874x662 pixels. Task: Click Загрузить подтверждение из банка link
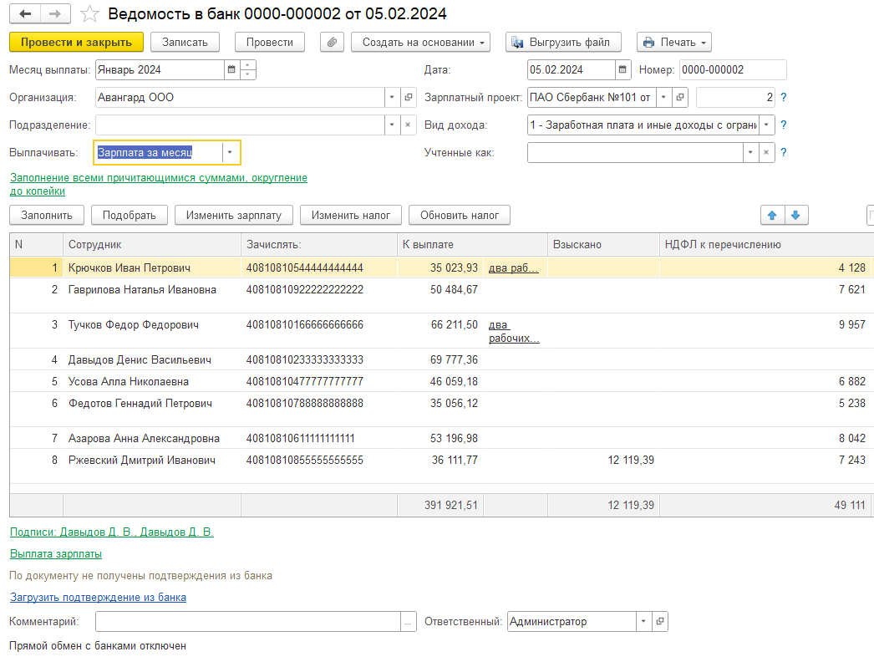coord(98,598)
